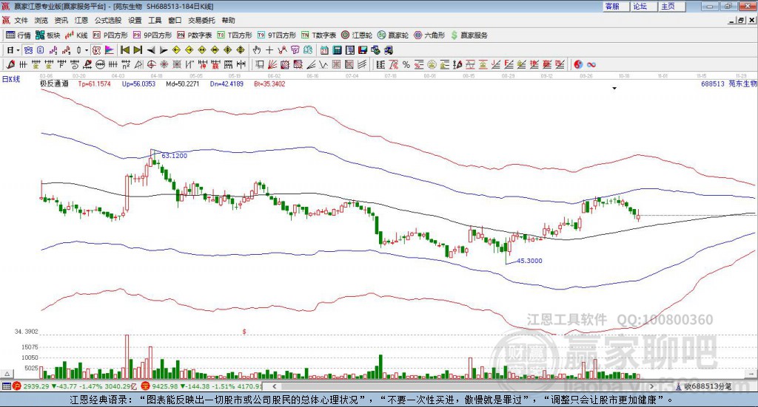This screenshot has width=758, height=407.
Task: Open the 江恩轮 Gann wheel
Action: coord(357,35)
